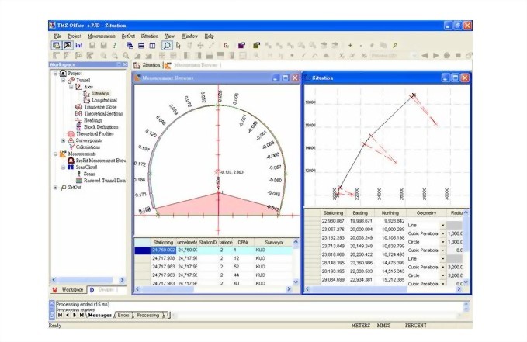Select Scans in the workspace tree
Viewport: 527px width, 342px height.
89,174
